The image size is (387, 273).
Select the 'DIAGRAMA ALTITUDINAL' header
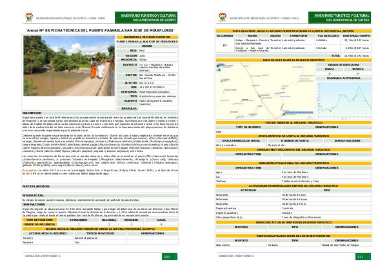click(x=344, y=79)
